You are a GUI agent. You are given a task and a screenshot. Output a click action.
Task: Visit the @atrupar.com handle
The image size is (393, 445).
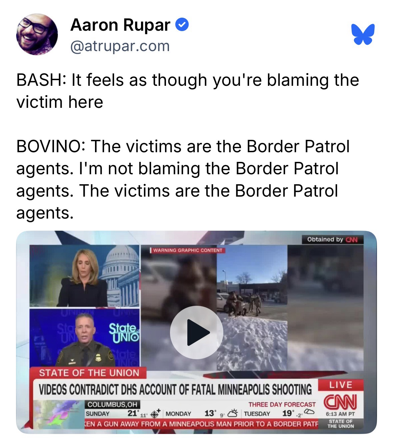120,46
